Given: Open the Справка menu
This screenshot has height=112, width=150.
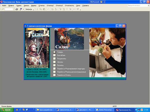Looking at the screenshot, I should 85,5.
